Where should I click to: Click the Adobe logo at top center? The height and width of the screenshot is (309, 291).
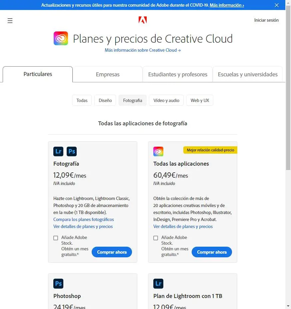(x=143, y=20)
